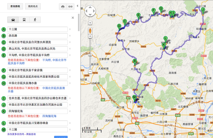Remove destination A 十三陵 with its X
213x138 pixels.
click(70, 29)
